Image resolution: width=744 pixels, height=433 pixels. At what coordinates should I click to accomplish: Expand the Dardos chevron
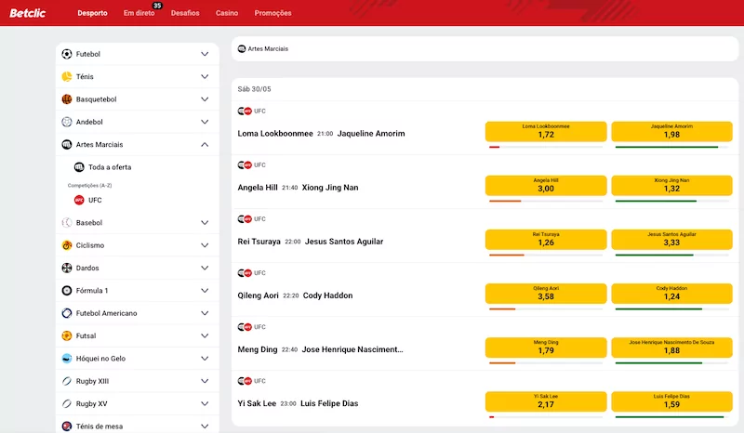[205, 268]
